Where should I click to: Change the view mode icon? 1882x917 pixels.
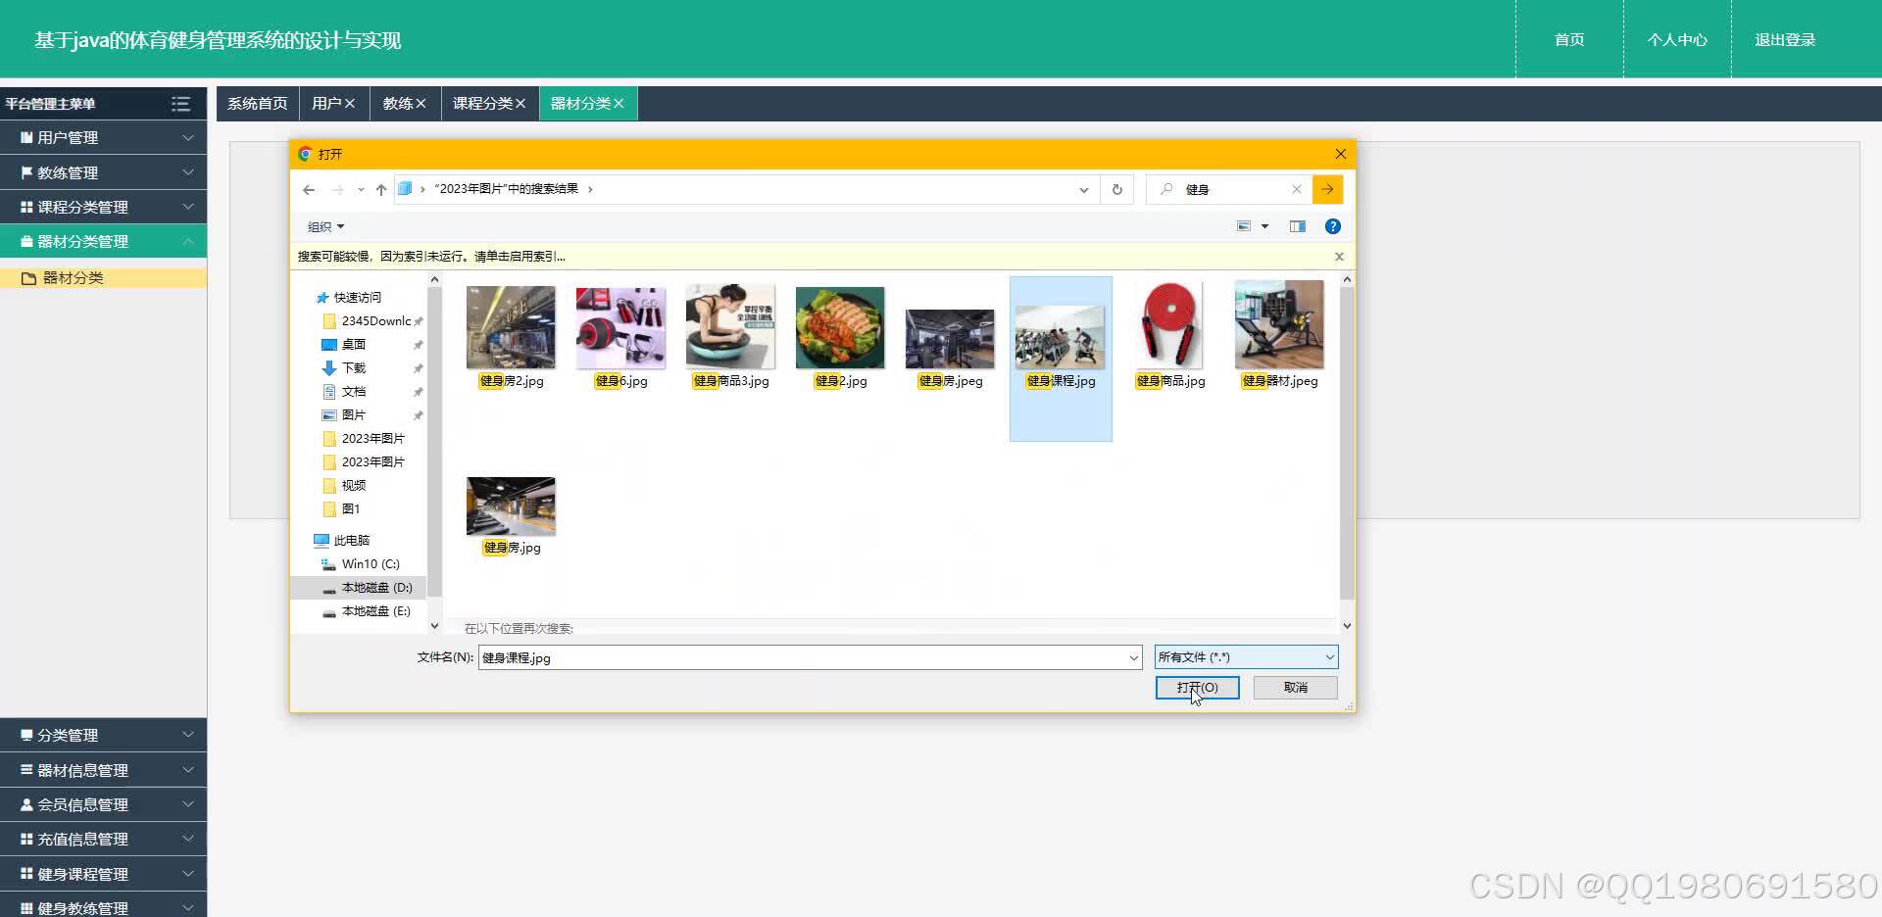click(1244, 226)
